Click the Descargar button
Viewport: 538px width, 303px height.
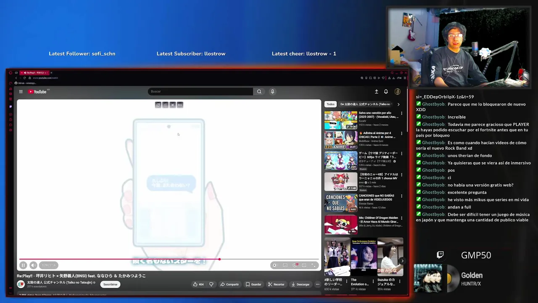pyautogui.click(x=300, y=284)
